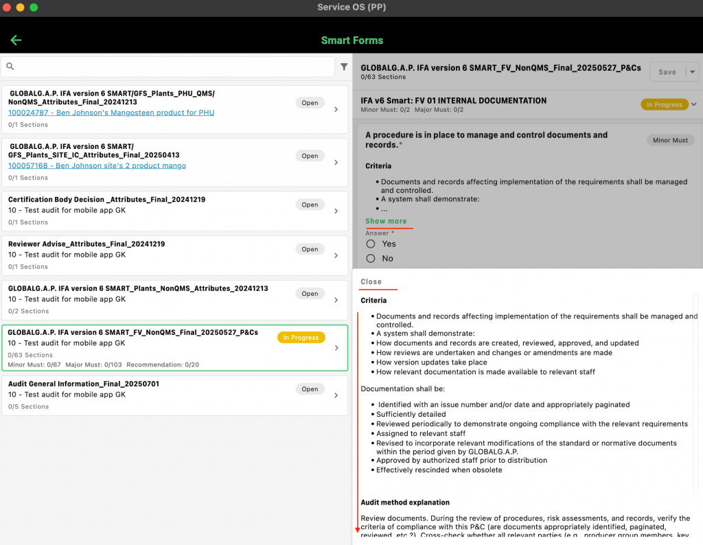The image size is (703, 545).
Task: Open chevron for Audit General Information form
Action: [x=336, y=395]
